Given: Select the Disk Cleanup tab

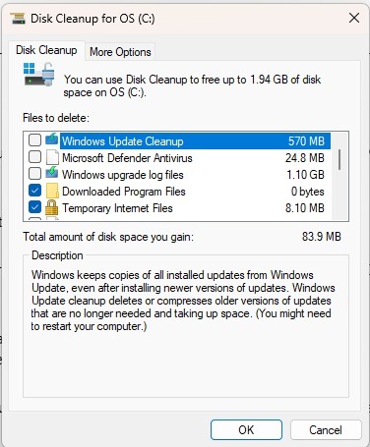Looking at the screenshot, I should (x=46, y=50).
